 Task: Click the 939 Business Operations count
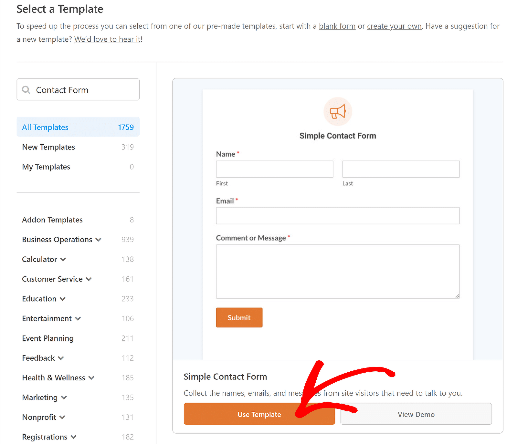(x=128, y=240)
